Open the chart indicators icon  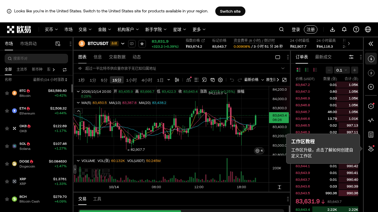tap(189, 80)
